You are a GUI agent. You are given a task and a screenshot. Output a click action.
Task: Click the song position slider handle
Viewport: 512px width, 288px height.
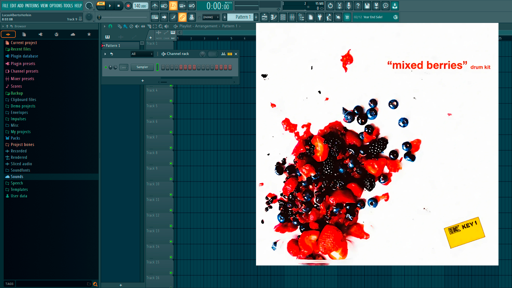(x=99, y=17)
